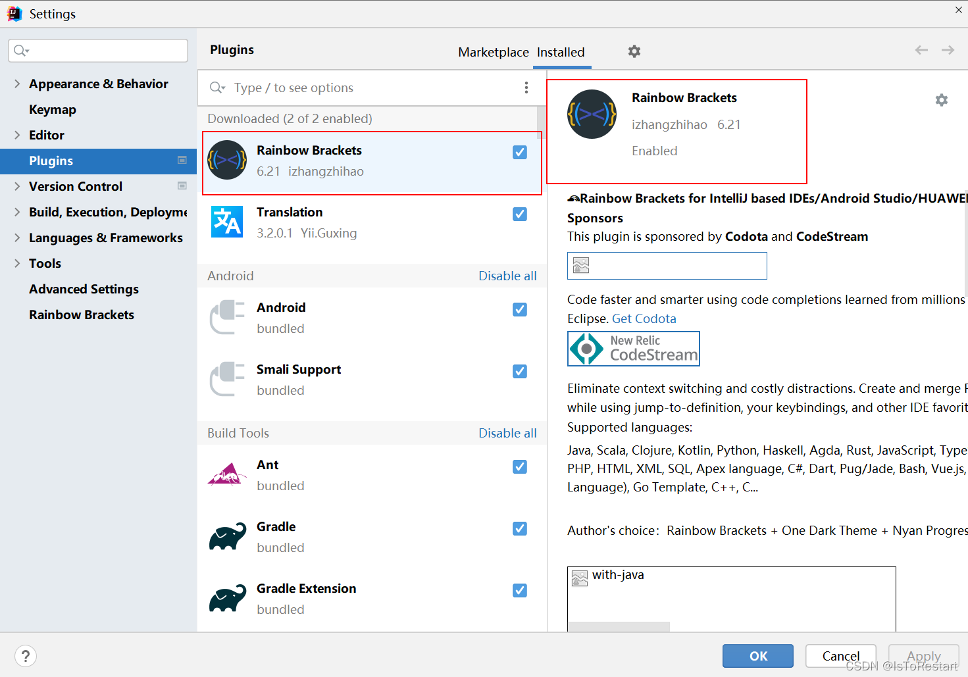
Task: Disable the Rainbow Brackets plugin checkbox
Action: [520, 152]
